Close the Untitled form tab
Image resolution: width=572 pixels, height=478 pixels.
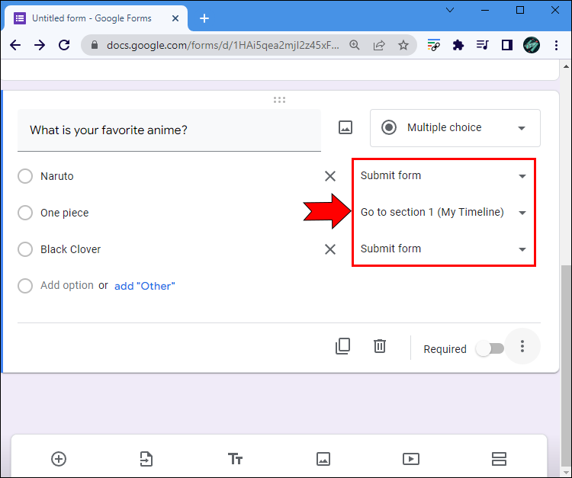coord(175,18)
